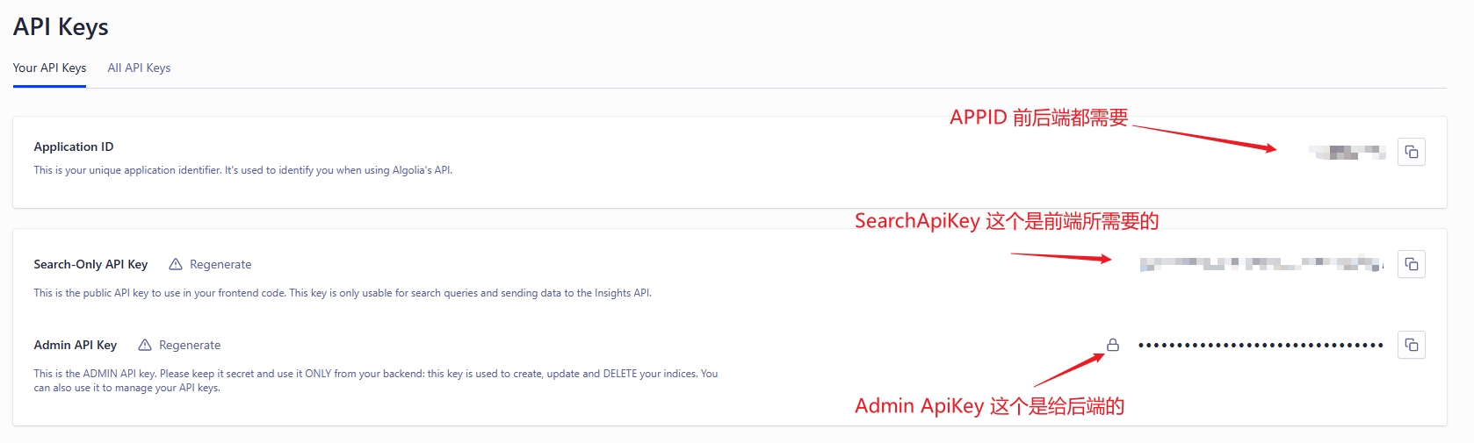Click warning icon beside Search-Only Regenerate
This screenshot has height=443, width=1474.
176,264
